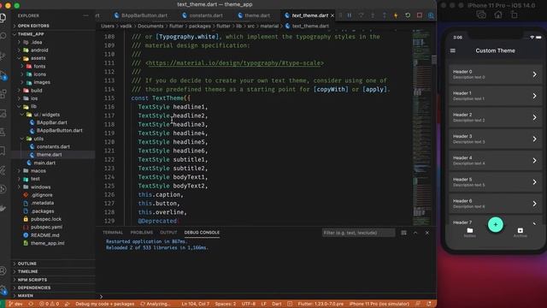Screen dimensions: 547x308
Task: Open README.md in the explorer
Action: [44, 235]
